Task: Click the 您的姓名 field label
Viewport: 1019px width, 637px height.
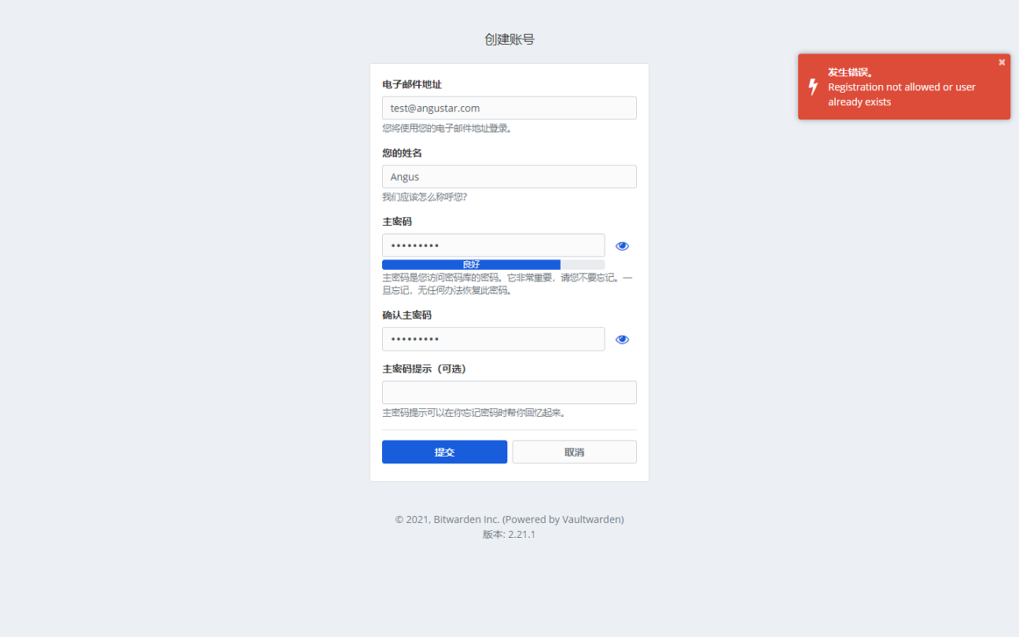Action: pyautogui.click(x=402, y=153)
